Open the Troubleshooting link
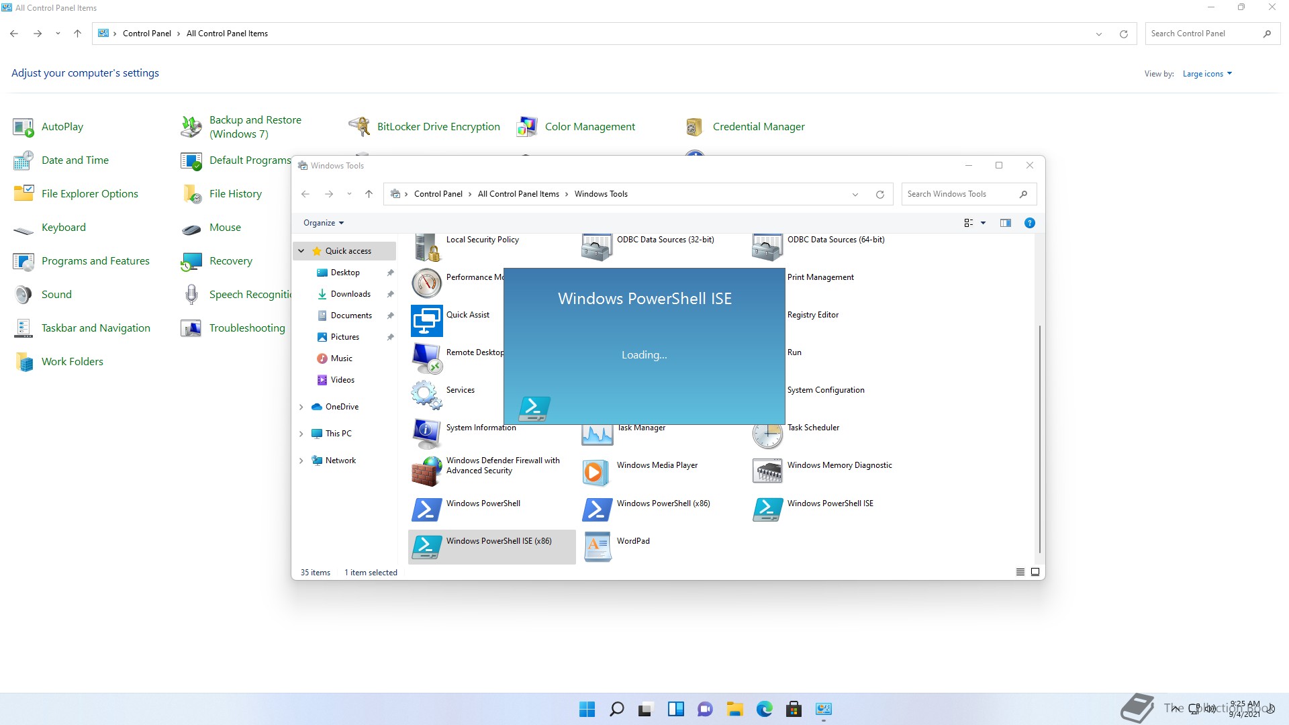The height and width of the screenshot is (725, 1289). pos(247,328)
